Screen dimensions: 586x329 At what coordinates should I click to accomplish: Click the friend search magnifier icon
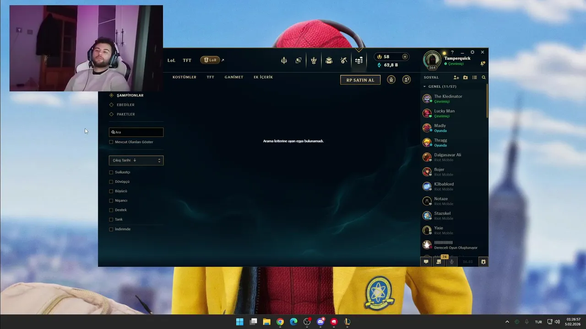[483, 78]
